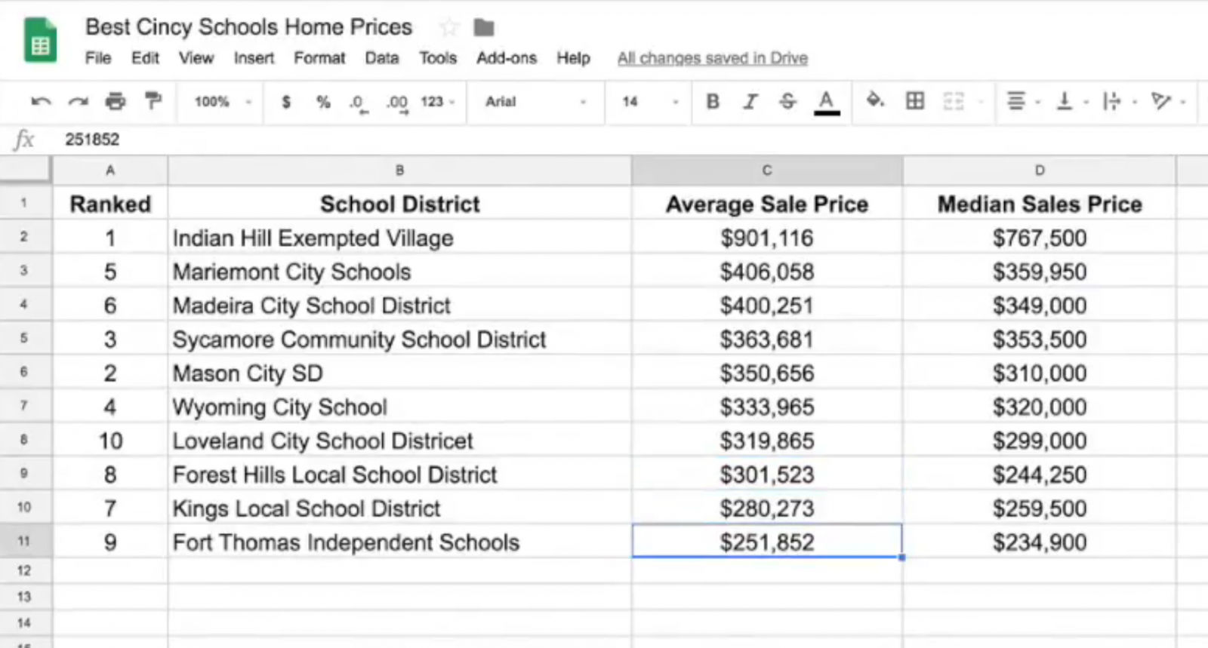1208x648 pixels.
Task: Select the 'Ranked' header cell
Action: pyautogui.click(x=110, y=204)
